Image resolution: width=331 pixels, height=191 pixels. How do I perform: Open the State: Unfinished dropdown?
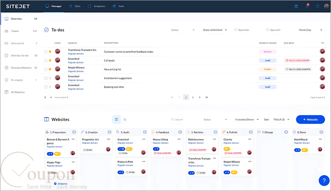215,30
